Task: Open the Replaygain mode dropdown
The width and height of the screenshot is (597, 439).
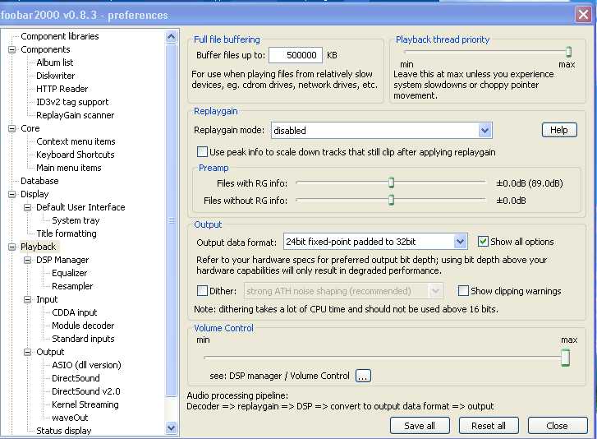Action: point(484,131)
